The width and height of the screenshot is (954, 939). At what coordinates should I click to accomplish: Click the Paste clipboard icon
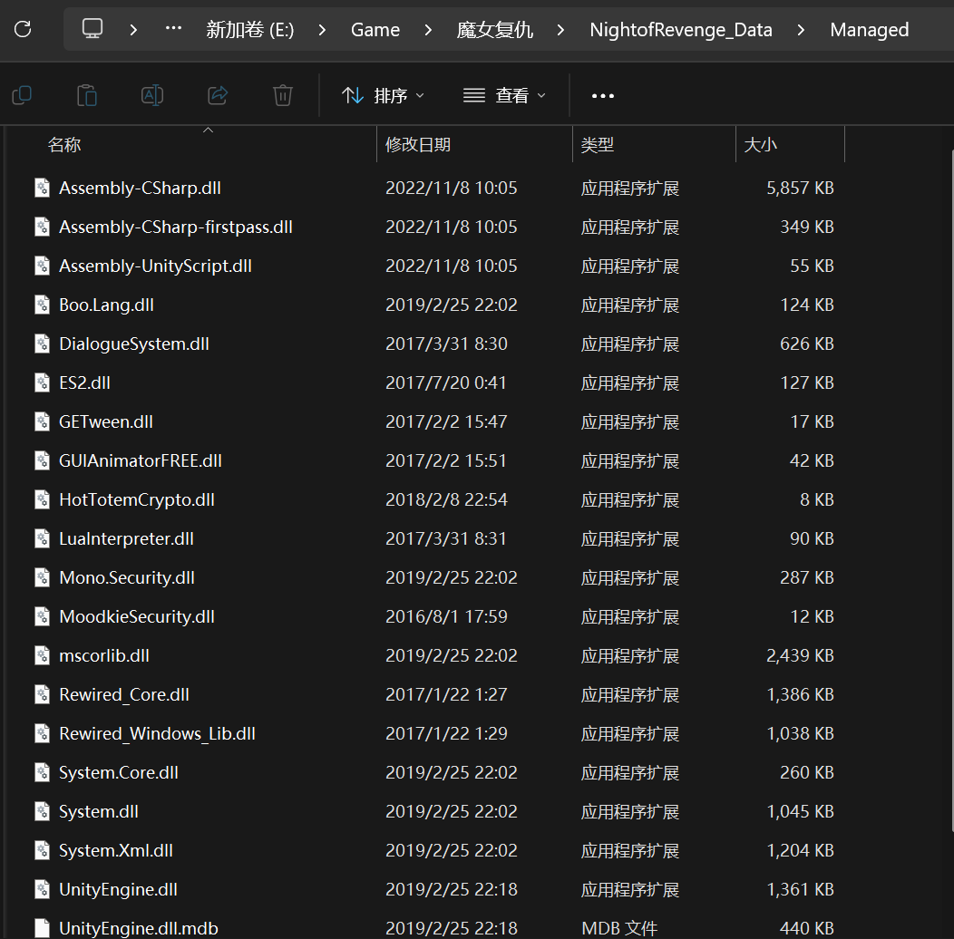pyautogui.click(x=87, y=95)
